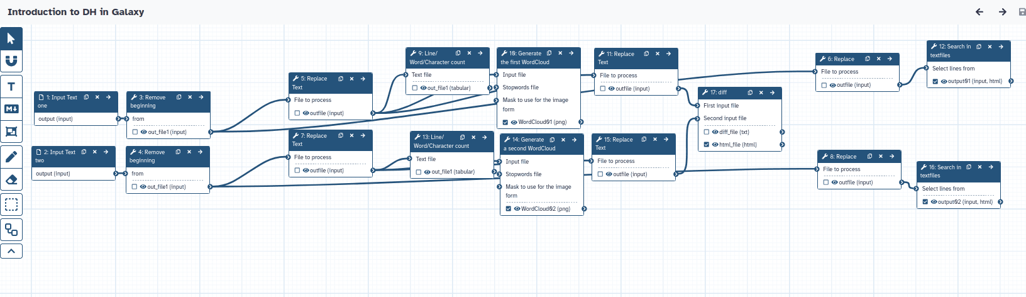This screenshot has width=1026, height=297.
Task: Toggle the magnet snapping tool
Action: coord(11,60)
